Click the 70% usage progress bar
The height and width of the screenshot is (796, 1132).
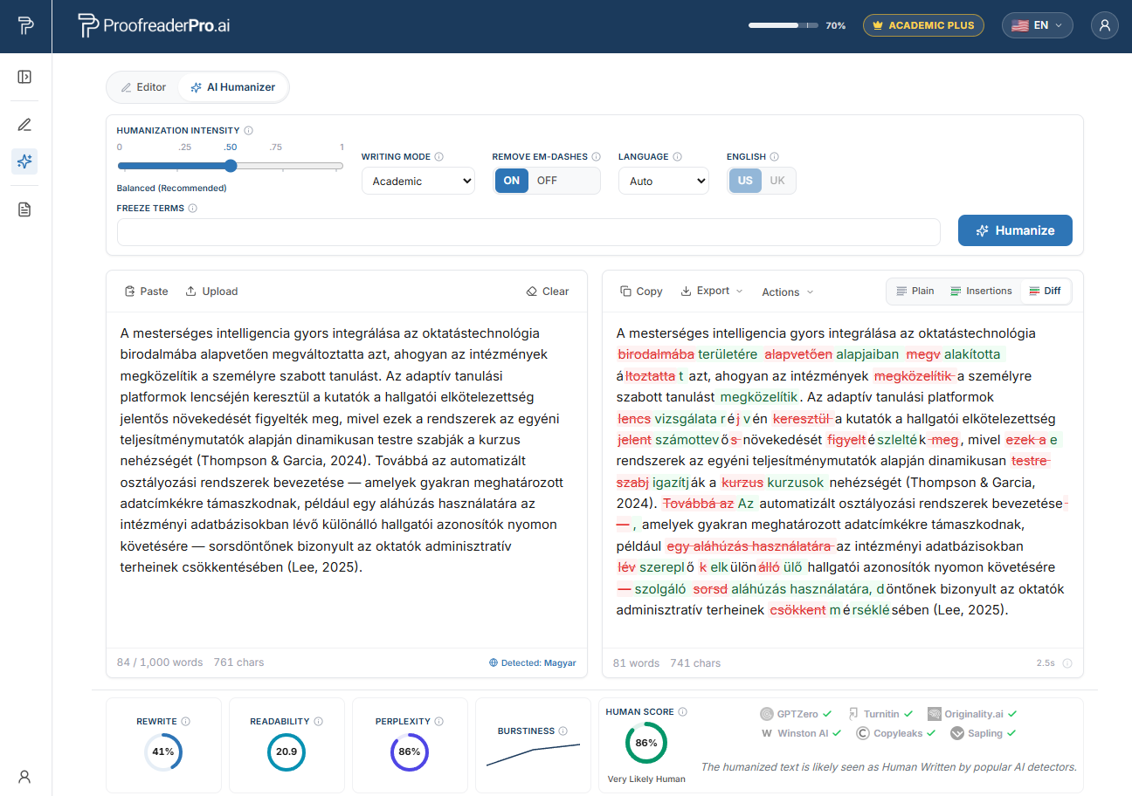point(783,25)
